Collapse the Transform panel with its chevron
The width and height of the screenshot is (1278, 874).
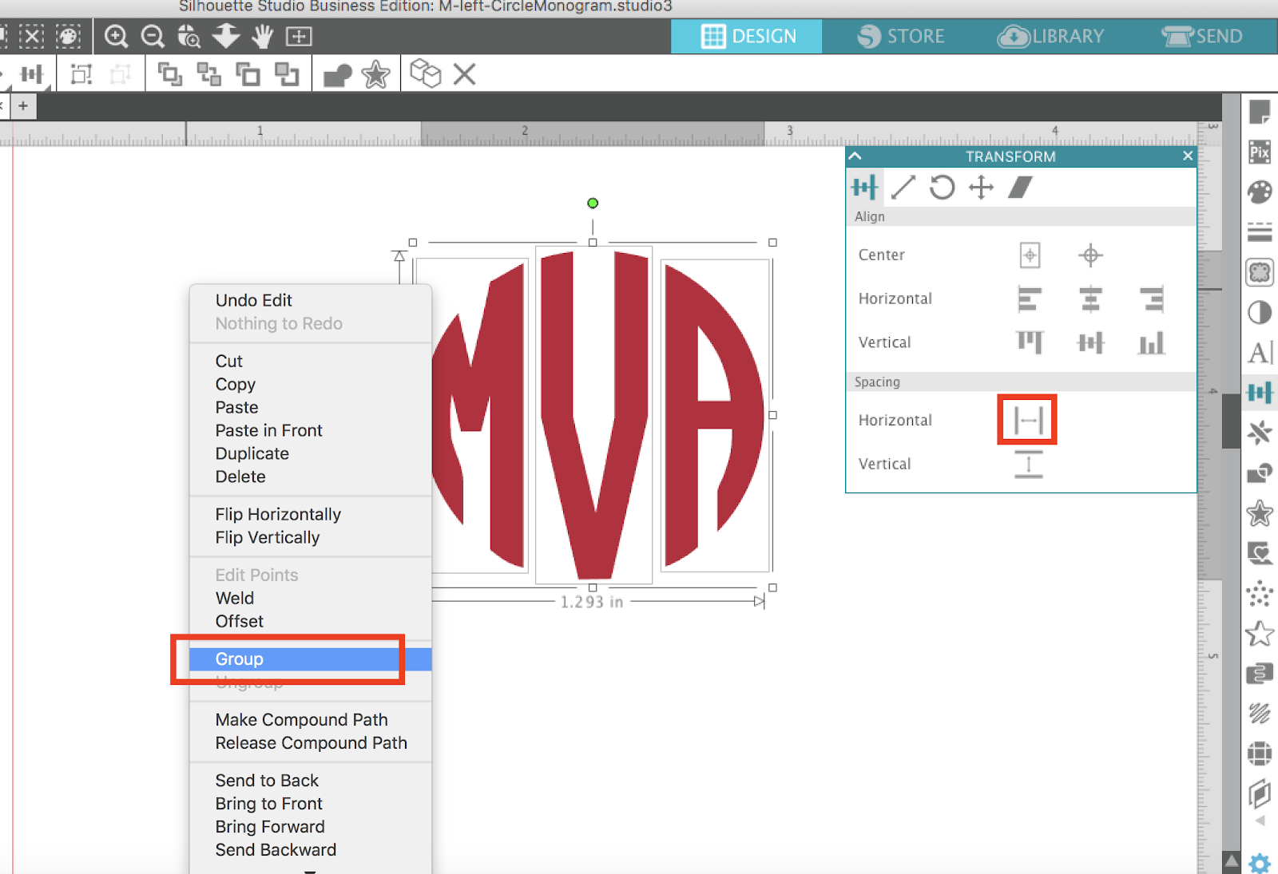click(x=855, y=156)
